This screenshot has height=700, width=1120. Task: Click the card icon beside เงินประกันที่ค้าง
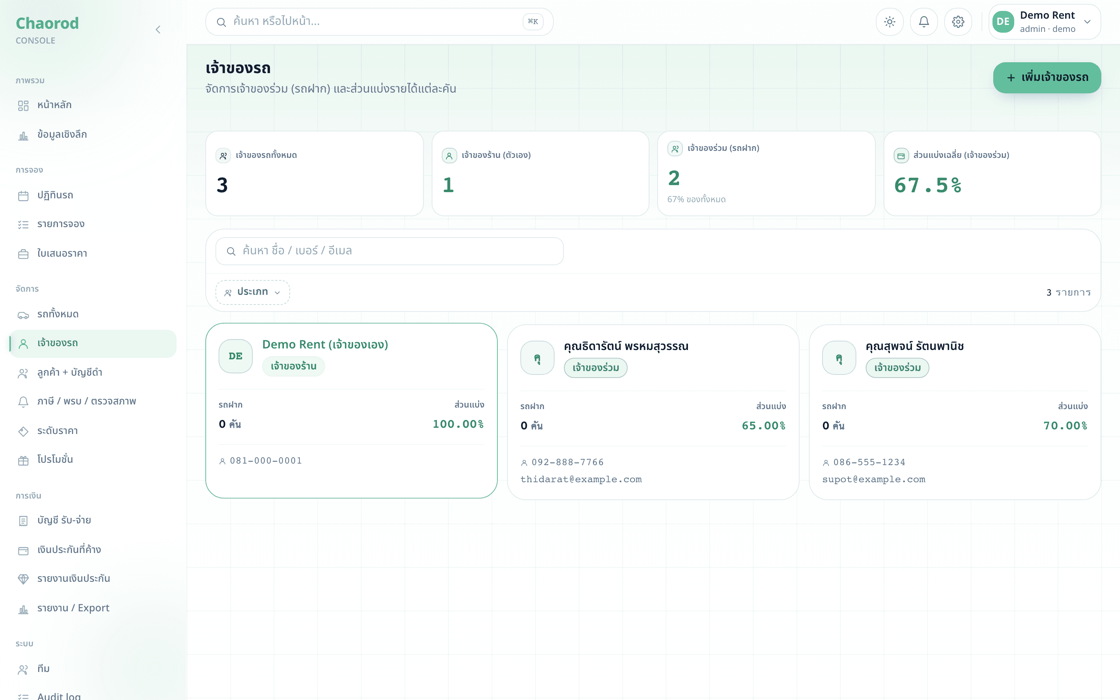click(x=23, y=550)
